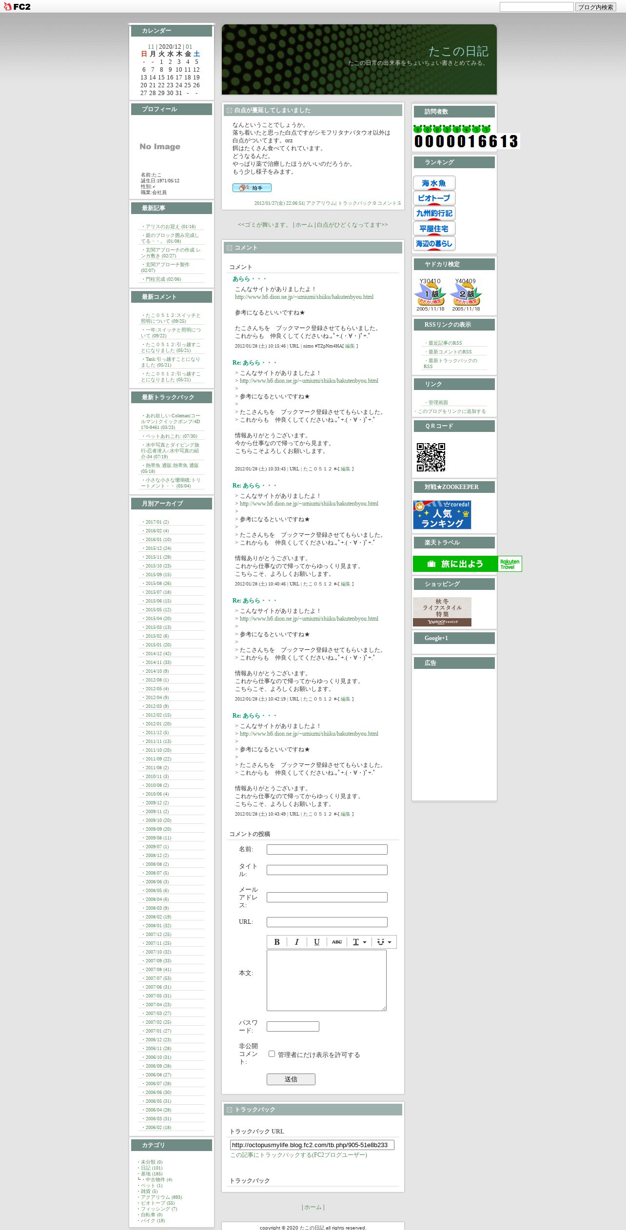The width and height of the screenshot is (626, 1230).
Task: Click the ヤドカリ検定 2級 badge
Action: click(x=466, y=295)
